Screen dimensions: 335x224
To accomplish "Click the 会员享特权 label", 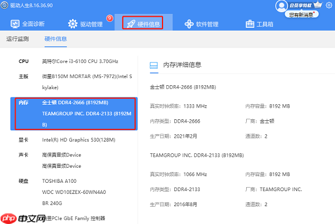I will point(300,6).
